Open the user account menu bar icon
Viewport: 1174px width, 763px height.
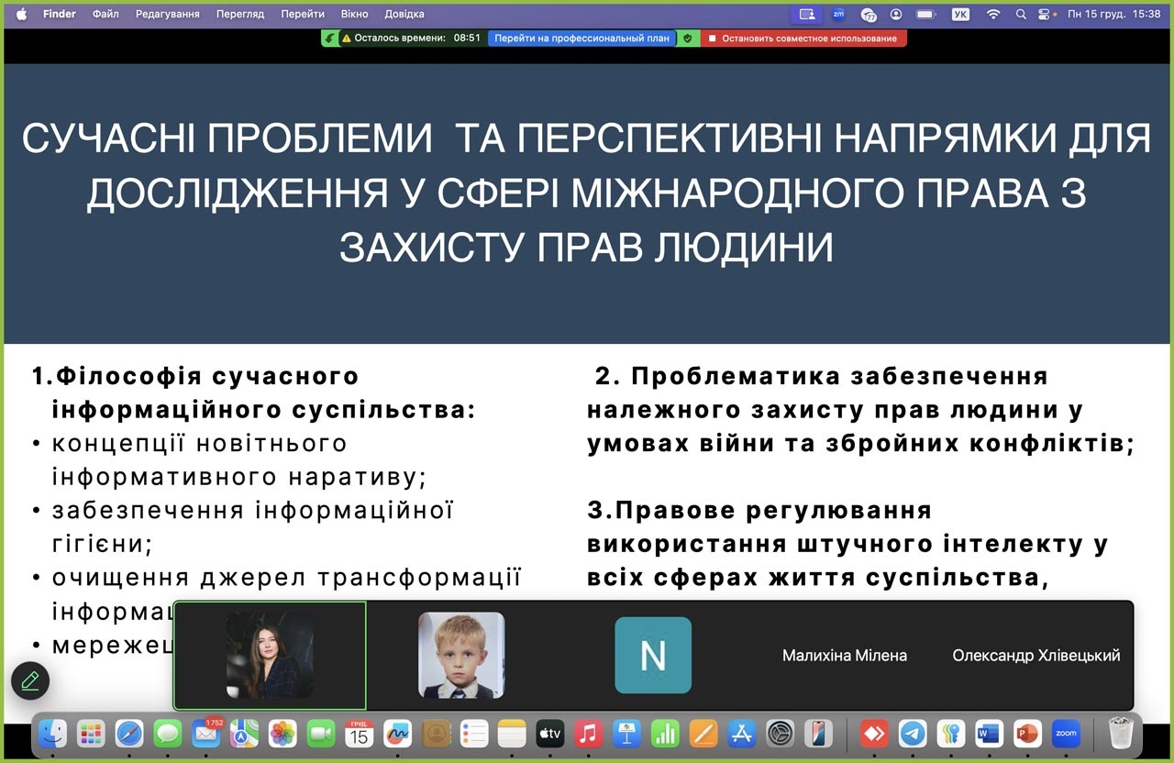896,15
